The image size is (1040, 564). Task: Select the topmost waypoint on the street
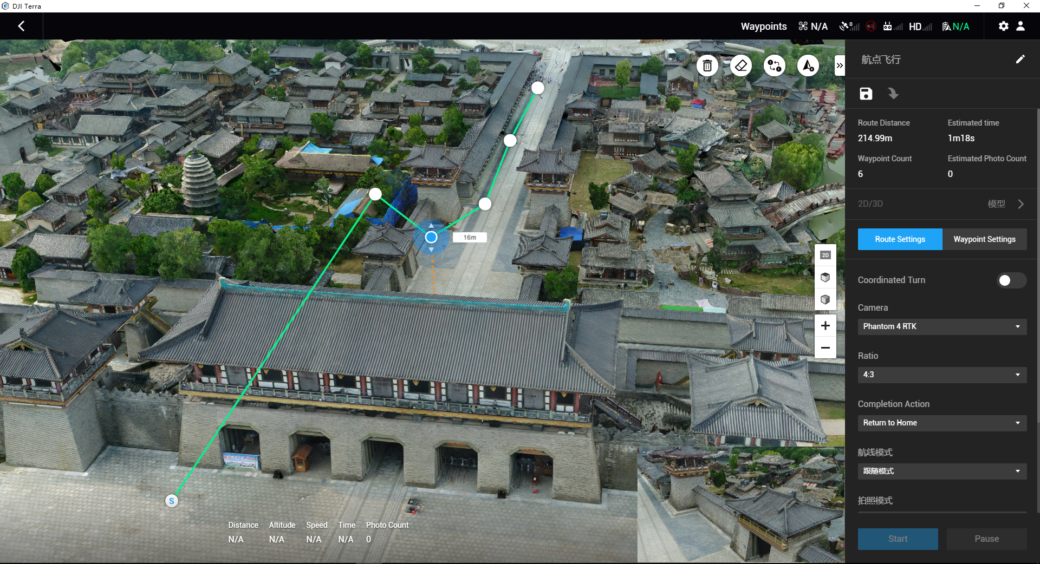click(x=537, y=88)
